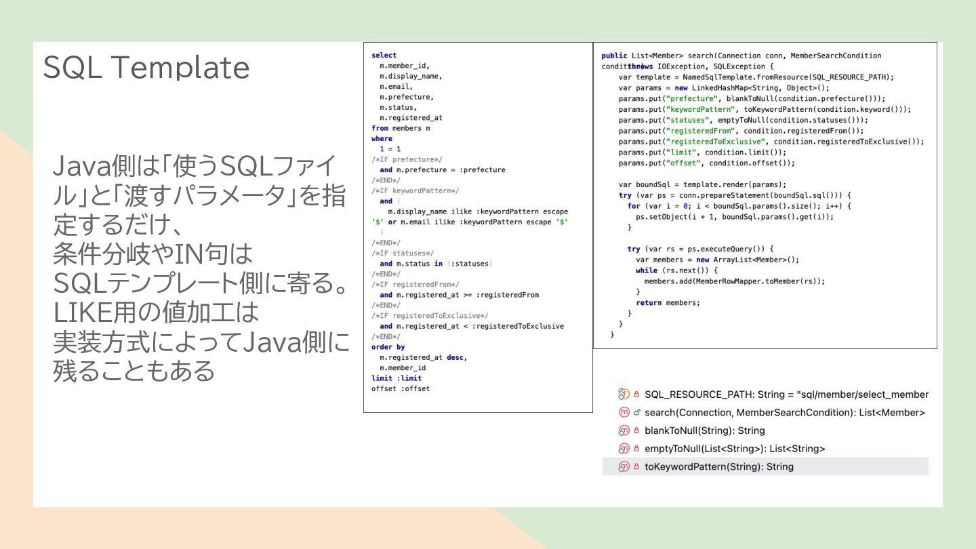Click the method icon beside blankToNull(String)
Screen dimensions: 976x549
pyautogui.click(x=624, y=430)
